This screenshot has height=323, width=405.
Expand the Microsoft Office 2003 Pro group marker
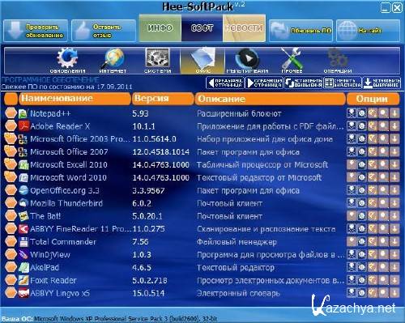[11, 138]
